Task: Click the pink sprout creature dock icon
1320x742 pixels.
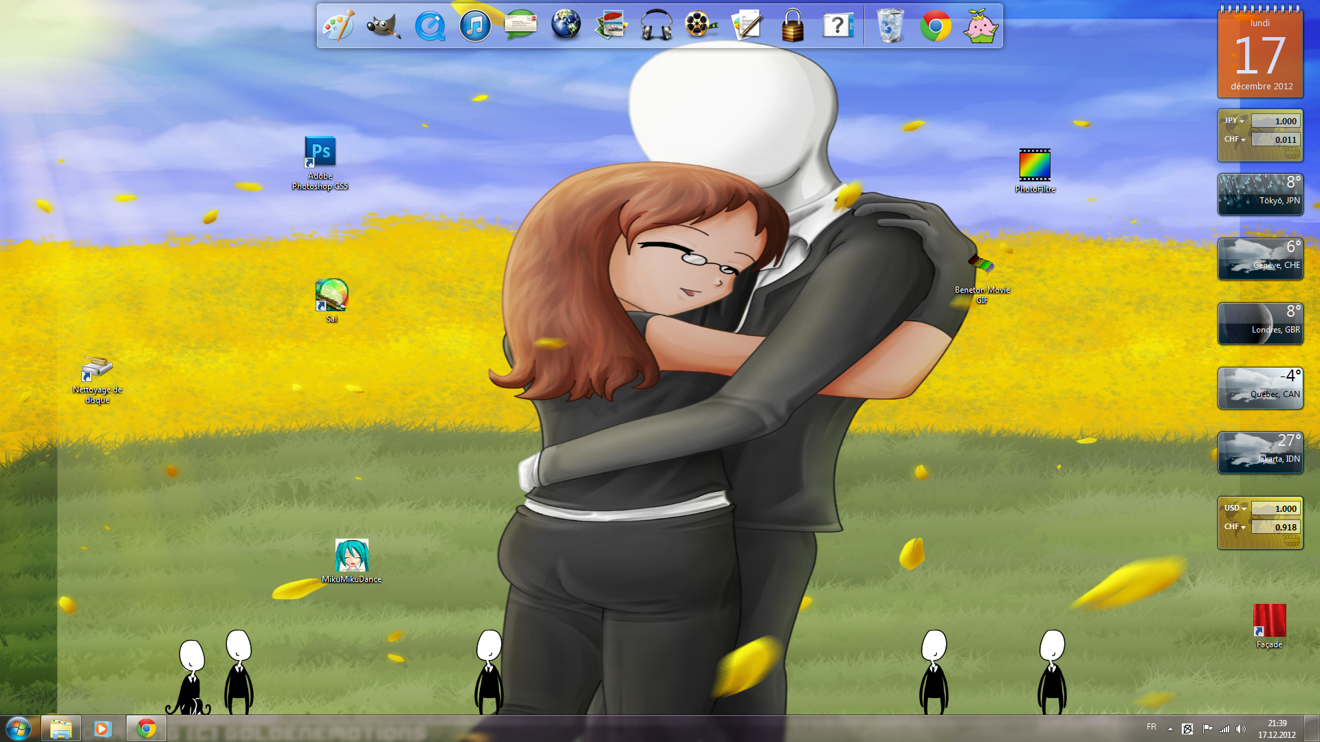Action: (981, 26)
